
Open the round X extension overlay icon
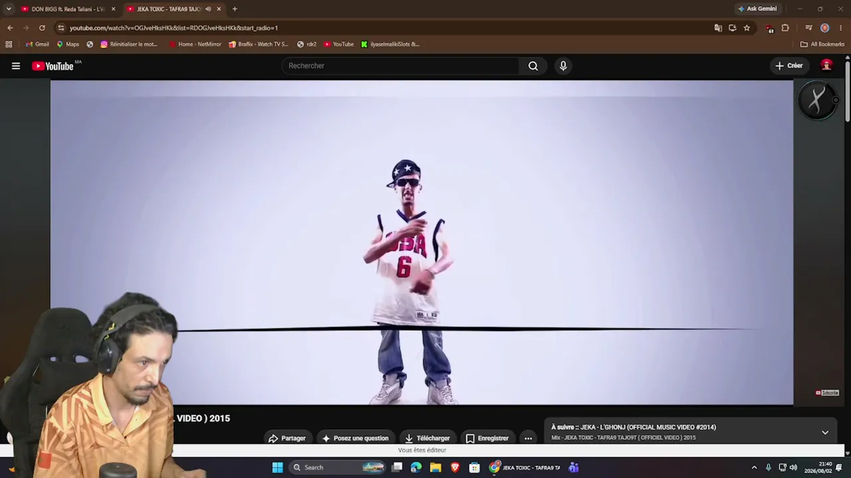[x=817, y=101]
